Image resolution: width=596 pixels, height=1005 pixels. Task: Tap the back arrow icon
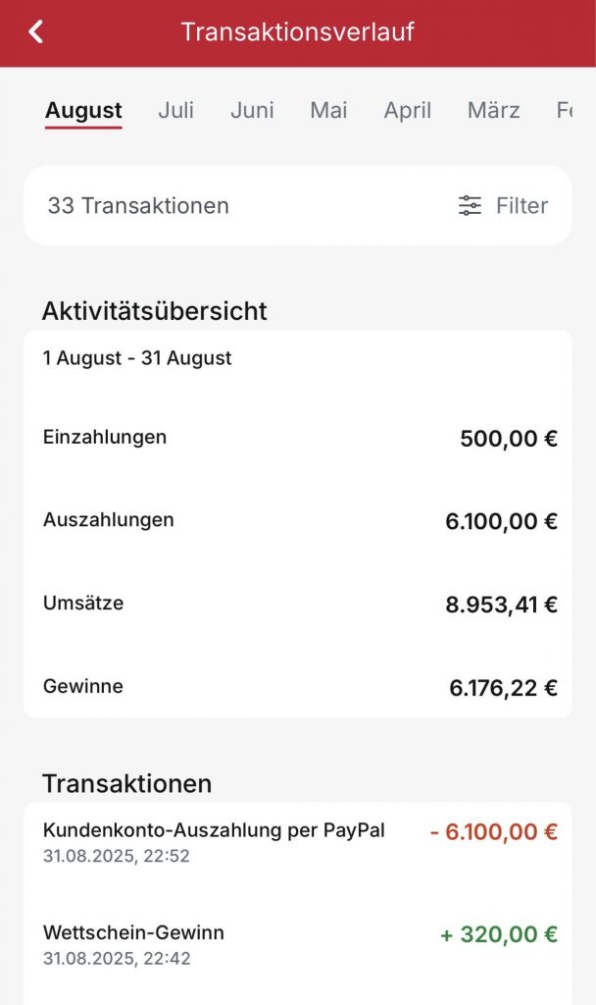pos(36,32)
